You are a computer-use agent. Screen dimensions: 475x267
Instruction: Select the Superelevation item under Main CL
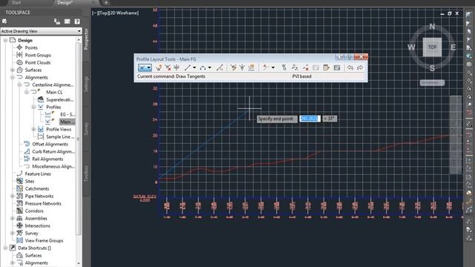click(x=59, y=99)
